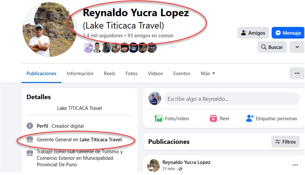This screenshot has height=175, width=305.
Task: Open the Eventos tab
Action: click(182, 73)
